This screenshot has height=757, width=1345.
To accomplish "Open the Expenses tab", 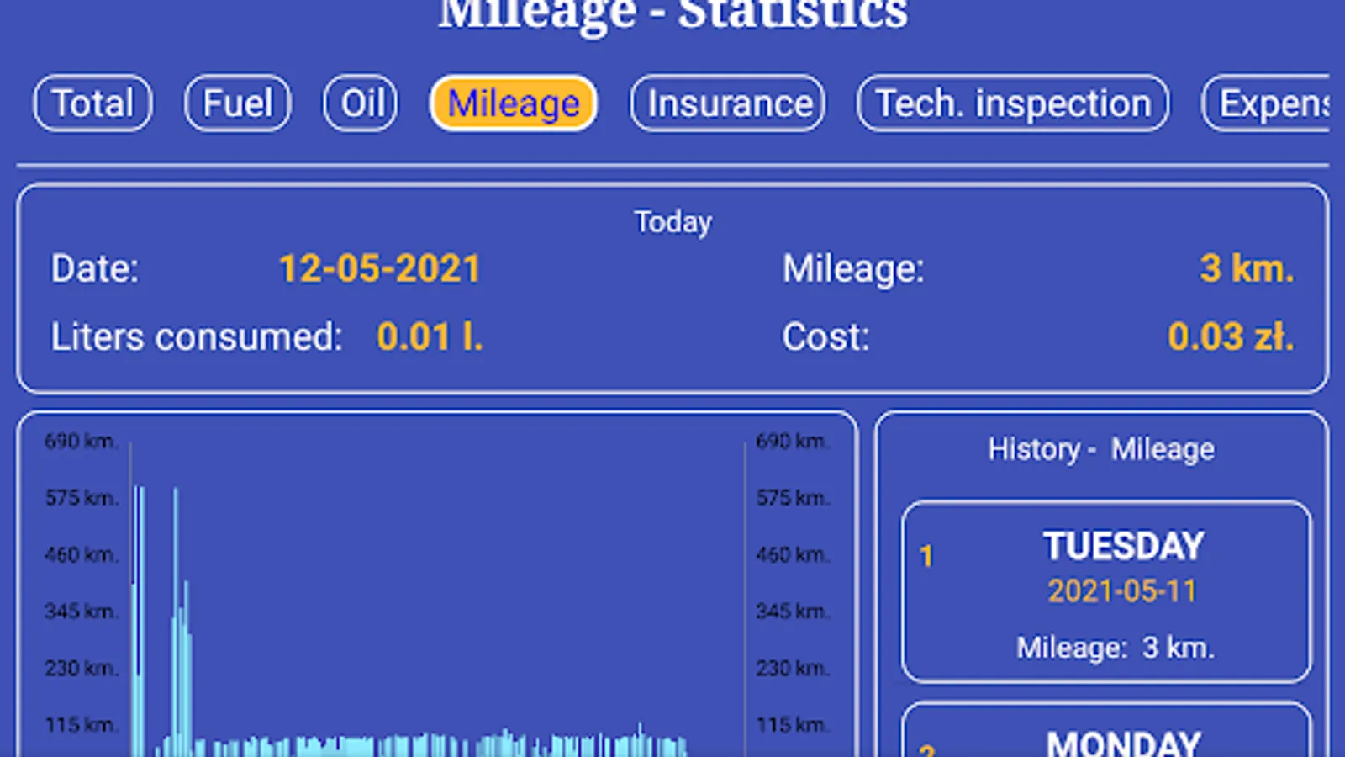I will (x=1272, y=103).
